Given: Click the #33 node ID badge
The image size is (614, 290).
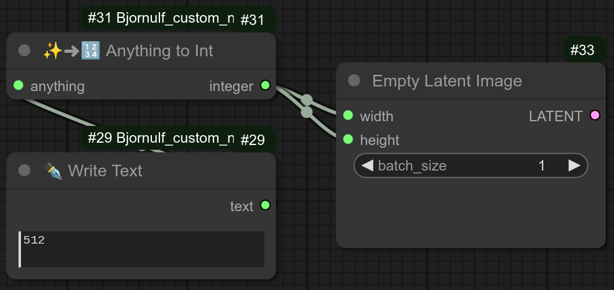Looking at the screenshot, I should pyautogui.click(x=583, y=50).
